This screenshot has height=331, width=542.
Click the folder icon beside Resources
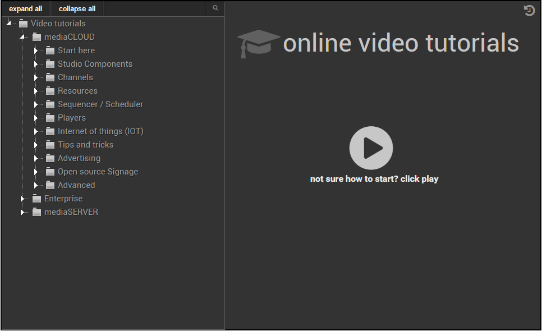click(x=49, y=90)
